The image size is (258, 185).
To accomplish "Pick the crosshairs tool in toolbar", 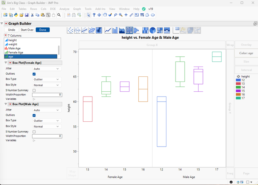I will pyautogui.click(x=126, y=15).
